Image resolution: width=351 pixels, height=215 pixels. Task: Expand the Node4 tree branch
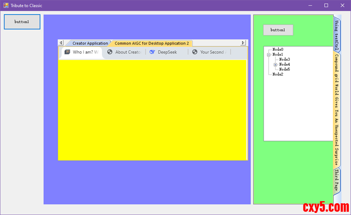276,65
